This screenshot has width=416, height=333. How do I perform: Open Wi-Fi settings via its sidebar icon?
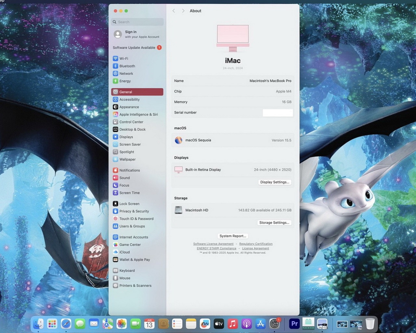(115, 59)
